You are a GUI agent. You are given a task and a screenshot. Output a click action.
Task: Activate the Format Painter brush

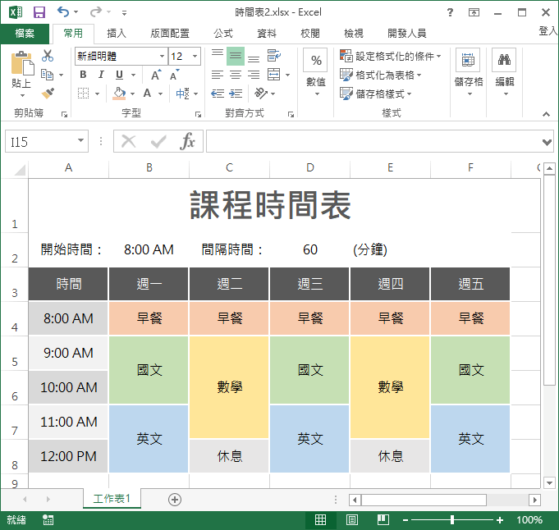point(48,94)
